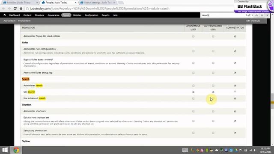
Task: Click the highlighted Search section heading
Action: (26, 79)
